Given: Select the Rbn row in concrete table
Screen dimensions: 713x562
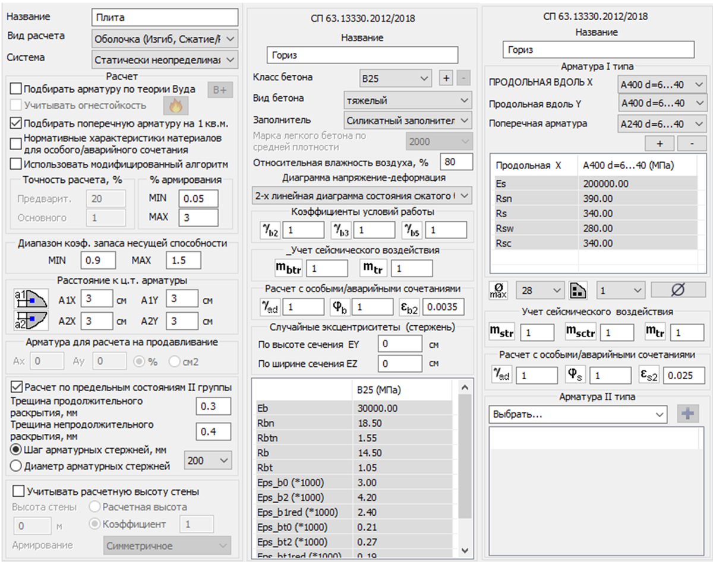Looking at the screenshot, I should [x=355, y=423].
